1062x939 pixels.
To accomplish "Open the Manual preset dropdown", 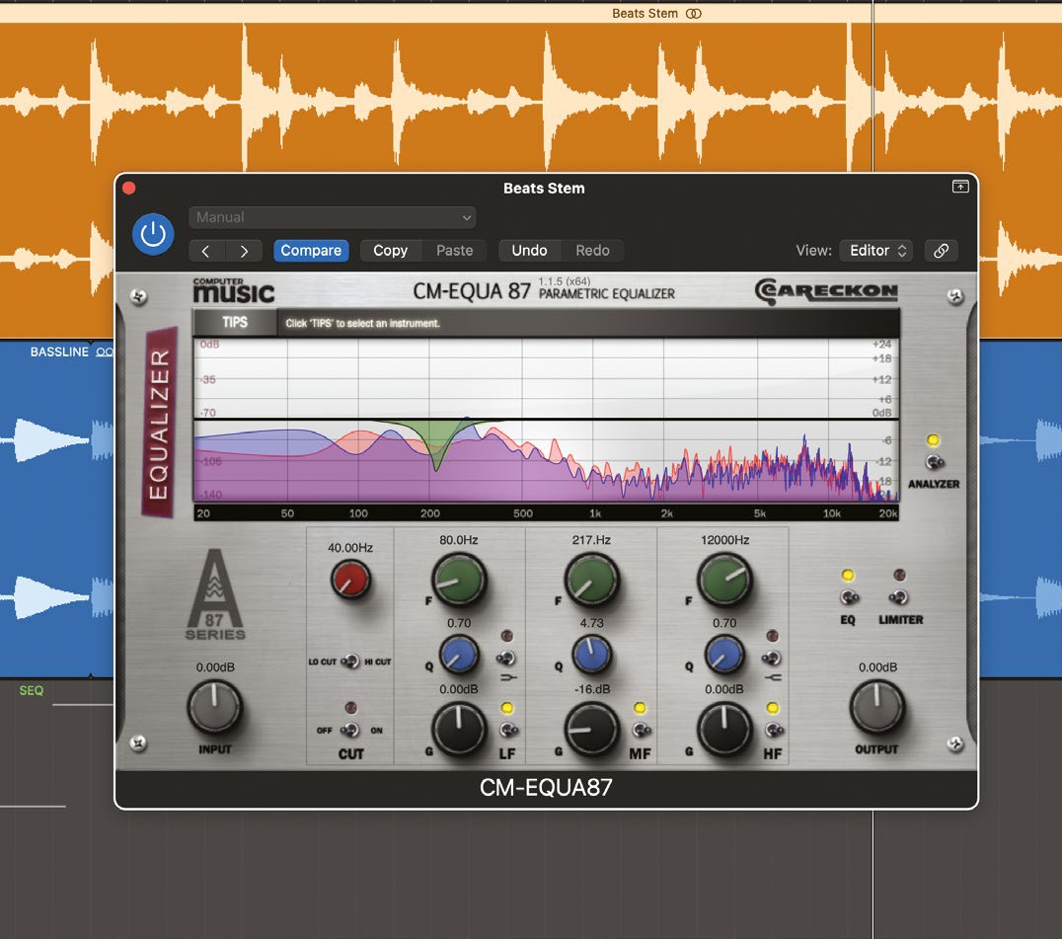I will pos(332,217).
